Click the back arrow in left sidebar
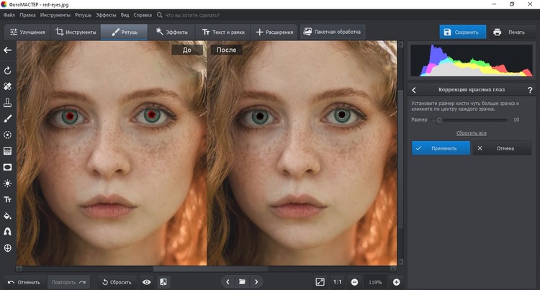 click(x=8, y=50)
